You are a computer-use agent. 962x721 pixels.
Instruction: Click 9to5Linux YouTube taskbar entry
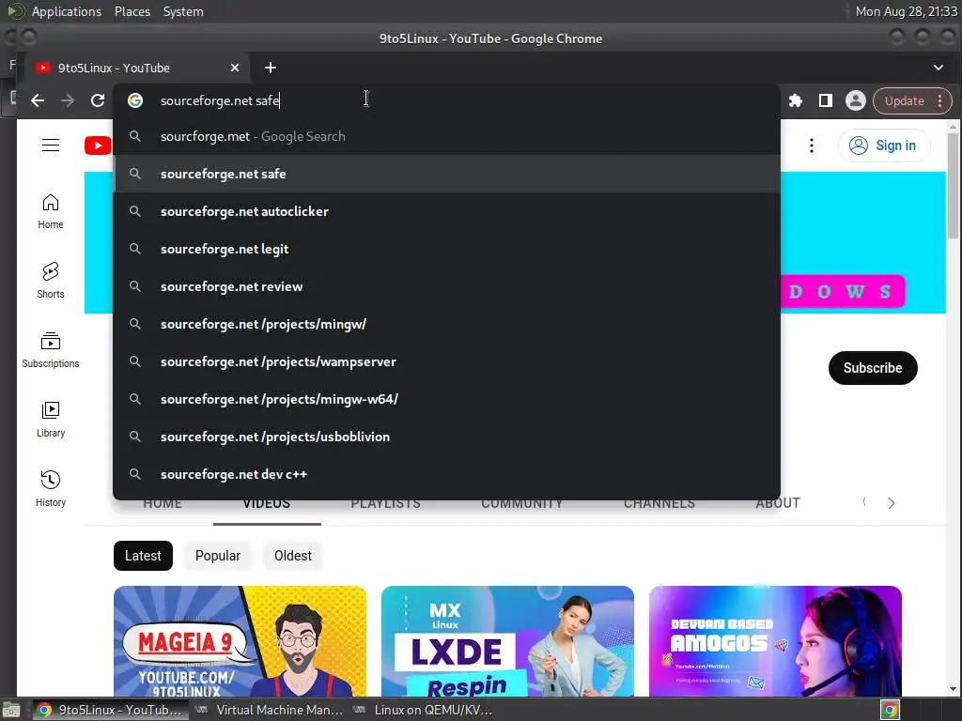pyautogui.click(x=110, y=710)
